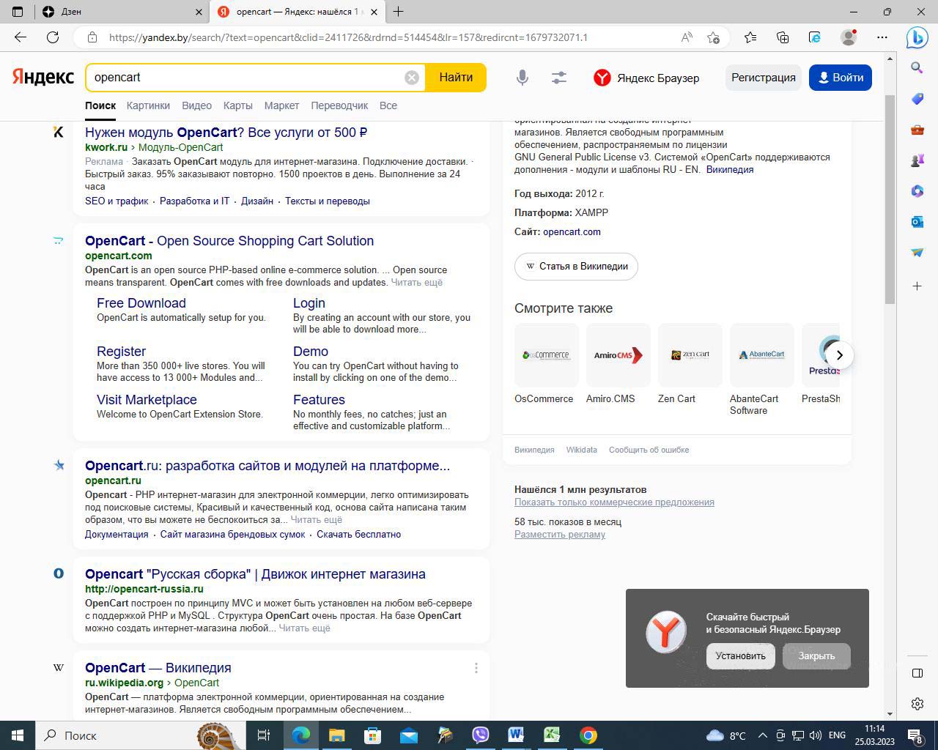This screenshot has height=750, width=938.
Task: Open search settings sliders icon
Action: coord(559,78)
